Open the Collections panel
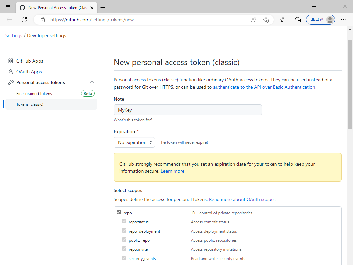Viewport: 353px width, 265px height. tap(298, 20)
